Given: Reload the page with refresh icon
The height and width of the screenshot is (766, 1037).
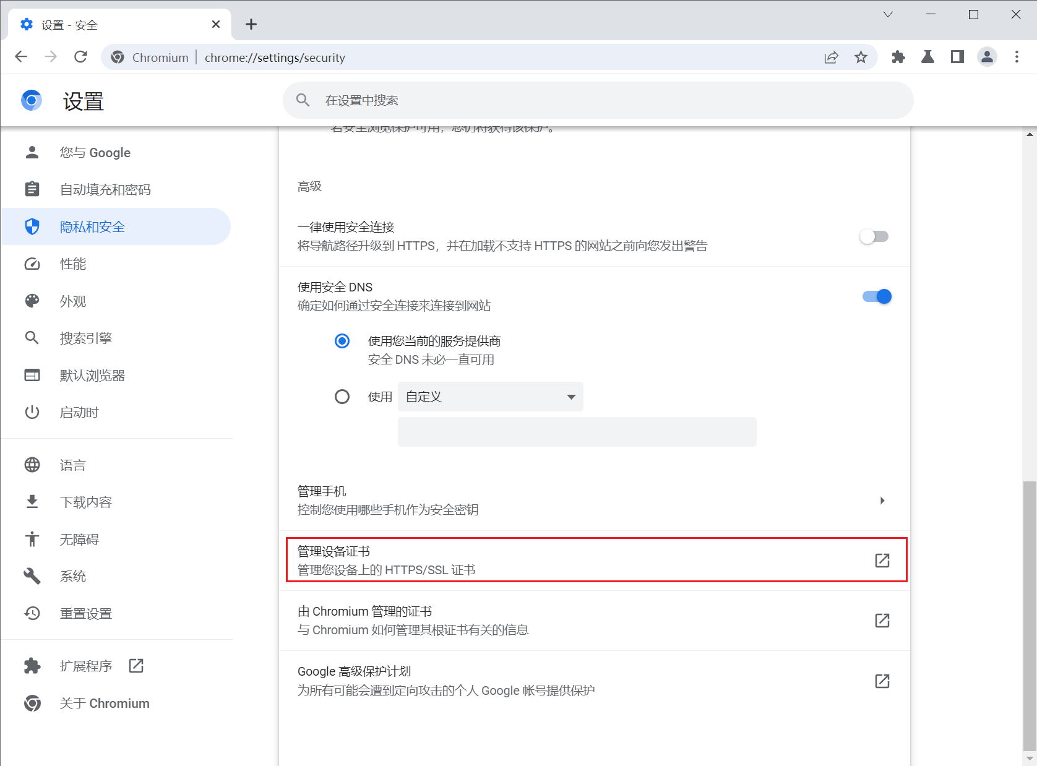Looking at the screenshot, I should pyautogui.click(x=80, y=58).
